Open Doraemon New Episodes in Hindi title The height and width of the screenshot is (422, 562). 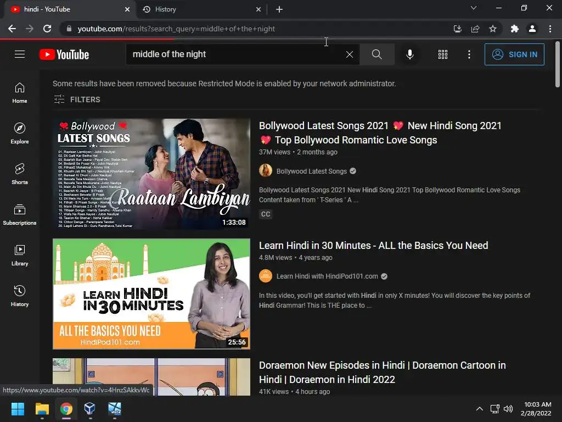click(x=383, y=372)
